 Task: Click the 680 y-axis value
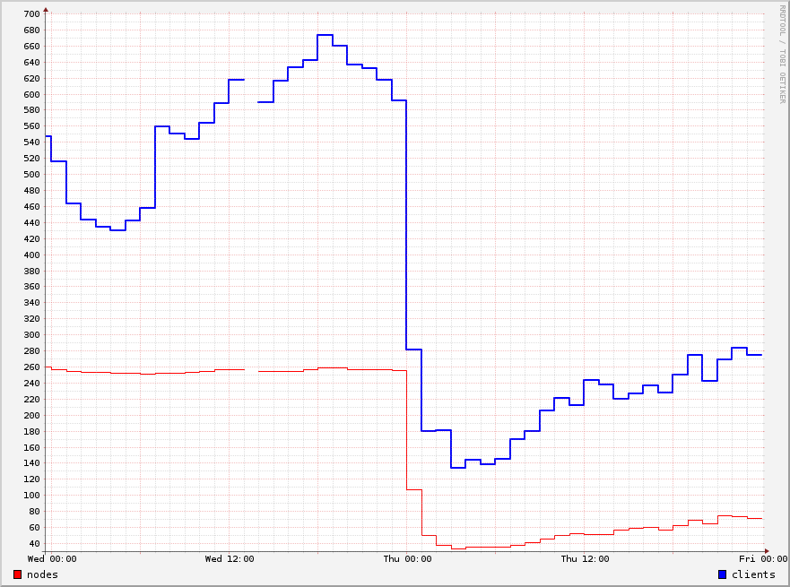tap(31, 30)
